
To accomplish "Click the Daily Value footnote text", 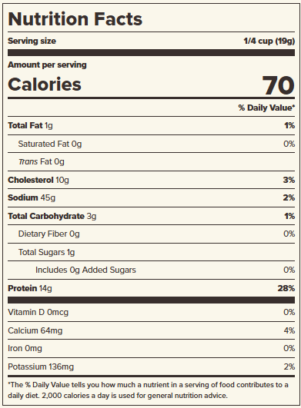I will tap(148, 390).
